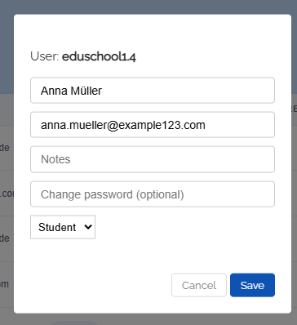Open the Student role dropdown
297x325 pixels.
coord(63,227)
